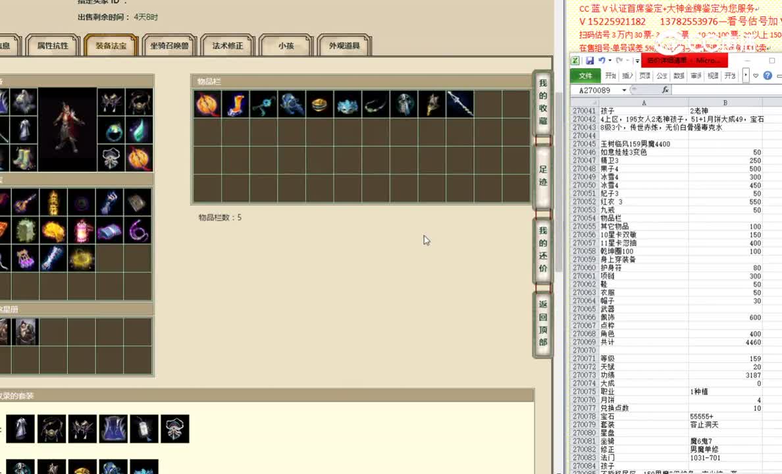
Task: Select the ice-blue crown inventory item
Action: pos(347,104)
